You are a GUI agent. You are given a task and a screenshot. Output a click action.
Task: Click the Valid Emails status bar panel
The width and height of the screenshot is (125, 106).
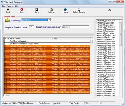(x=76, y=103)
